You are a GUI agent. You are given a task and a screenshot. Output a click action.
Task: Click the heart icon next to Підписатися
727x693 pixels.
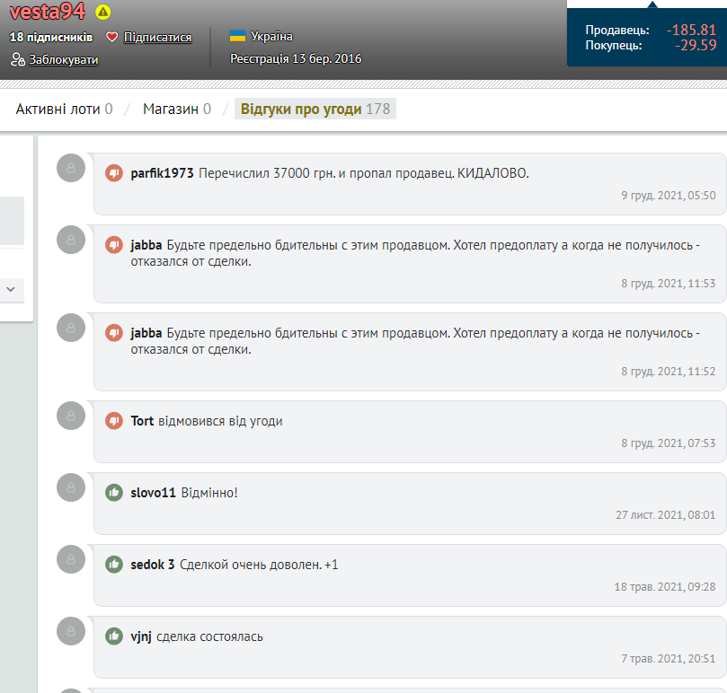pyautogui.click(x=111, y=37)
